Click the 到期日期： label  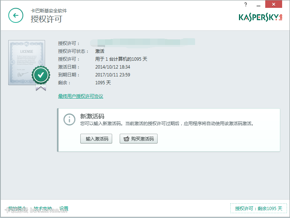click(x=69, y=75)
